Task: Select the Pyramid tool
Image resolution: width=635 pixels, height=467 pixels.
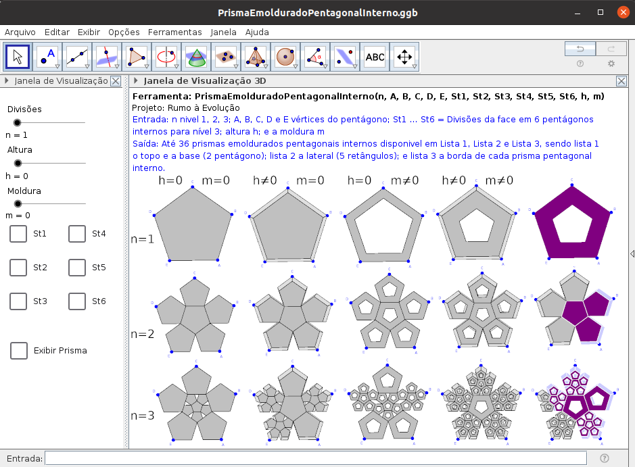Action: pyautogui.click(x=256, y=57)
